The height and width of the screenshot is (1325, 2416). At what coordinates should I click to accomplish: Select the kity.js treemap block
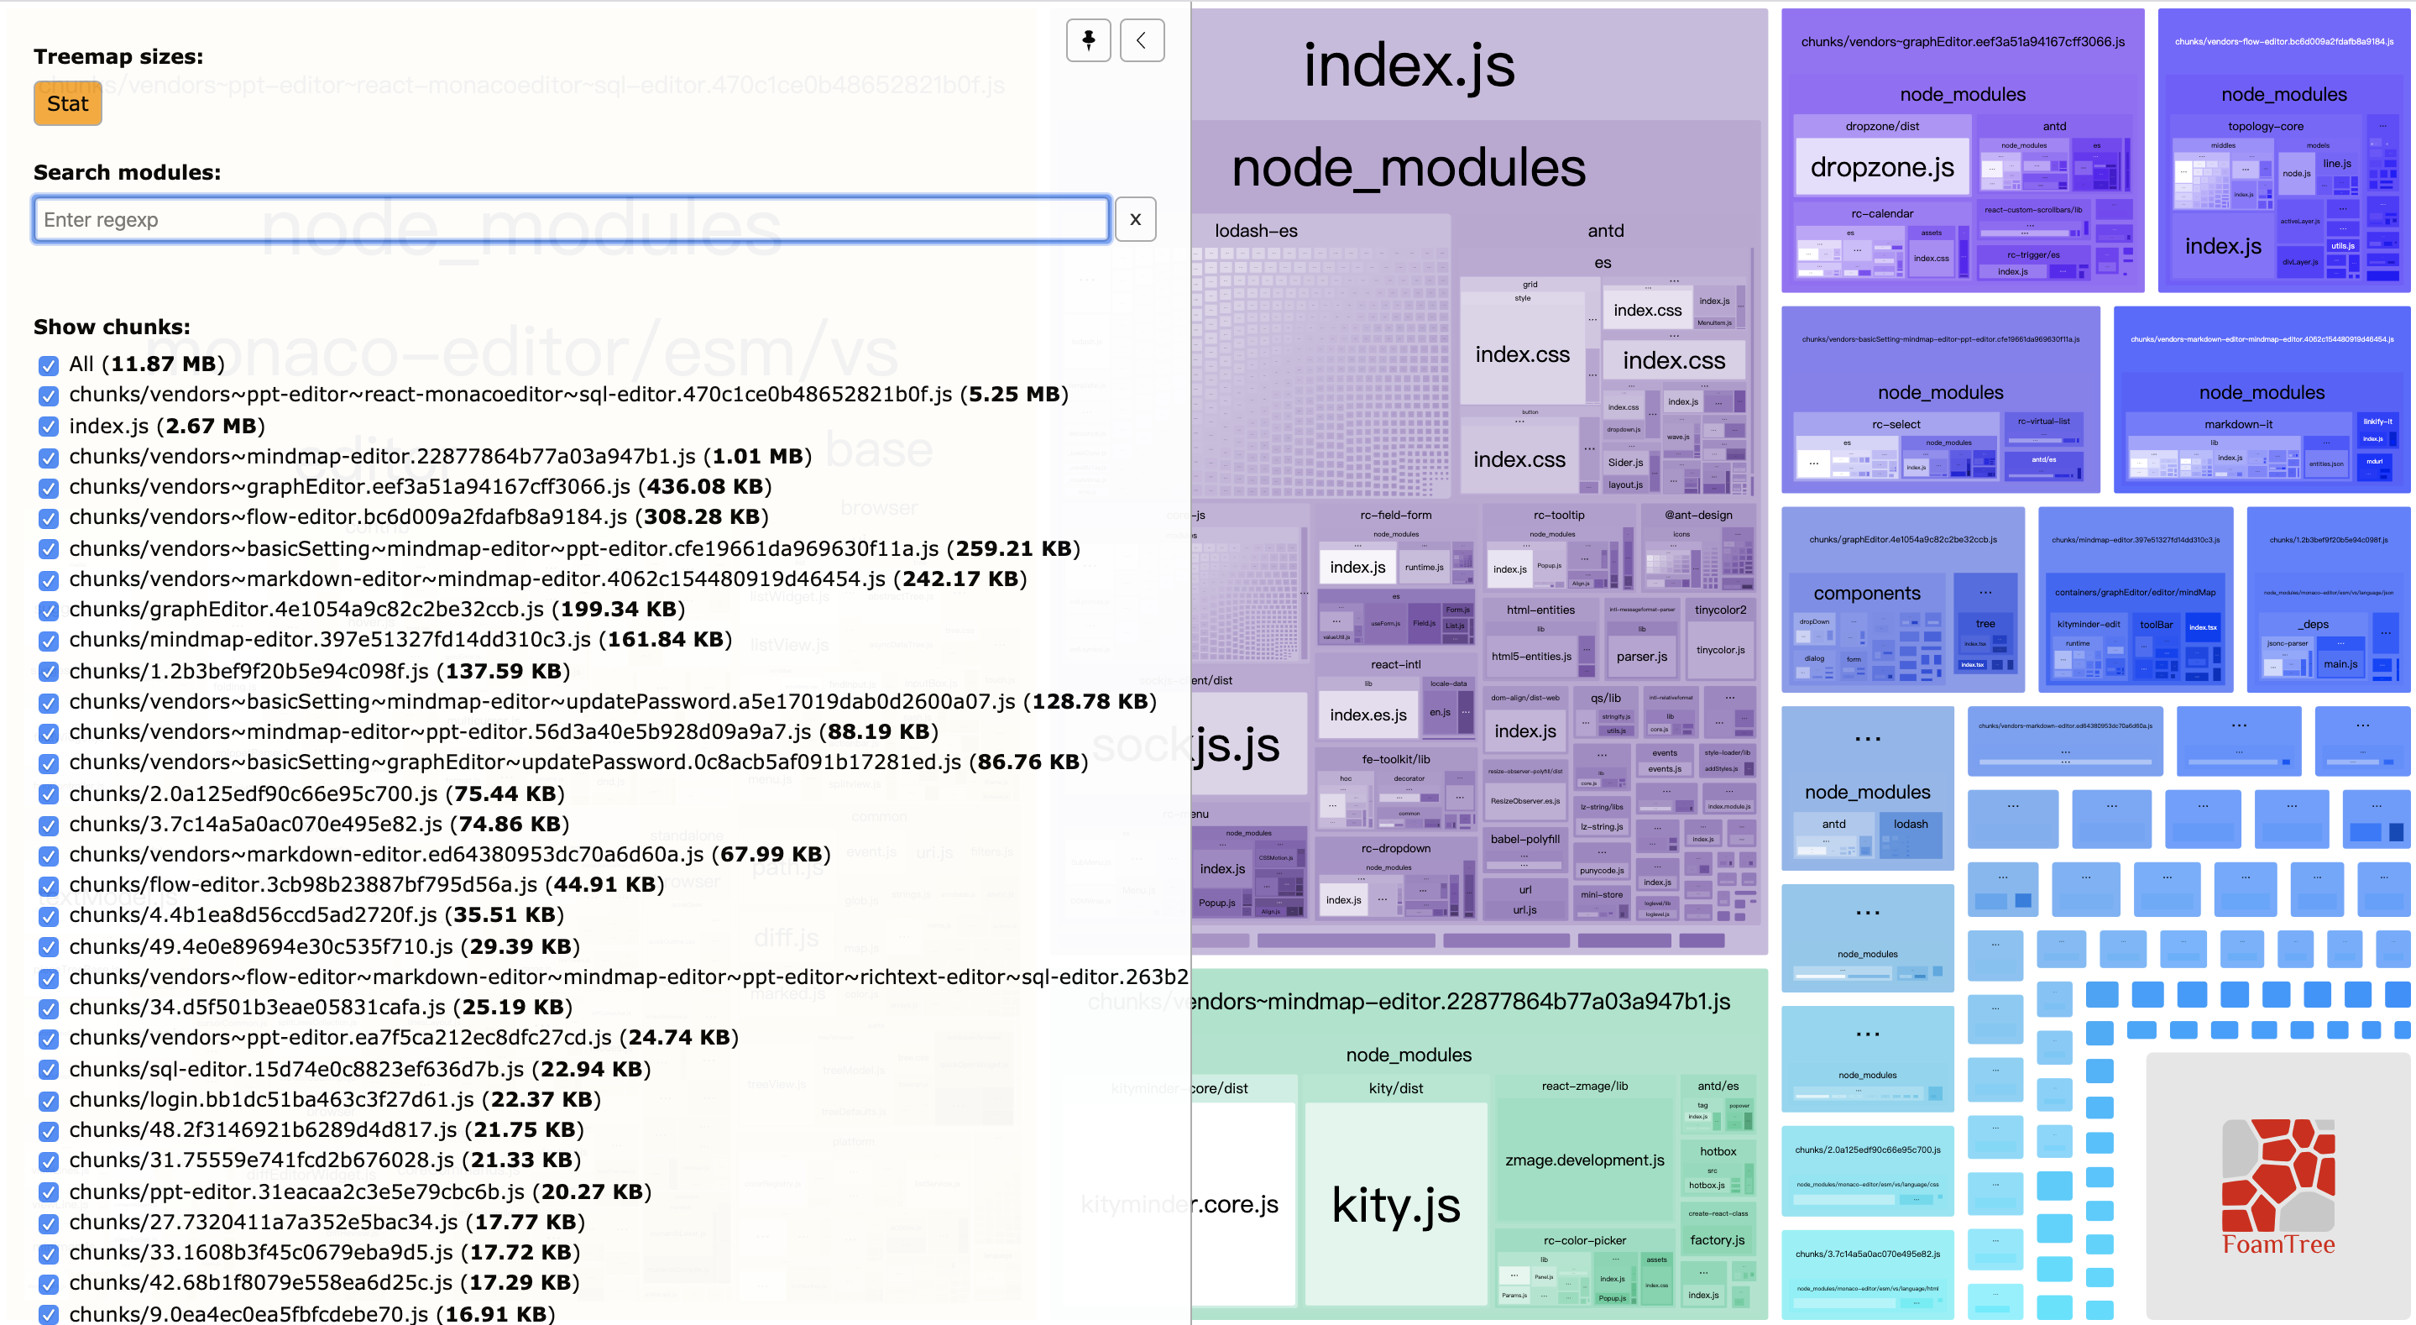click(1395, 1206)
